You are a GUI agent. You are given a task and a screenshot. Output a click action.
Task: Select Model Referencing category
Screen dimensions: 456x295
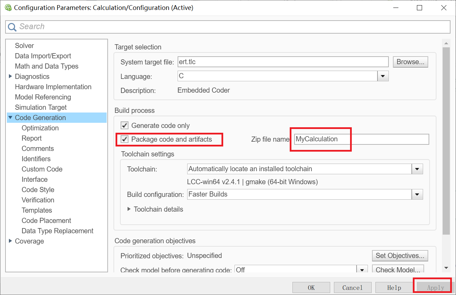click(x=43, y=97)
